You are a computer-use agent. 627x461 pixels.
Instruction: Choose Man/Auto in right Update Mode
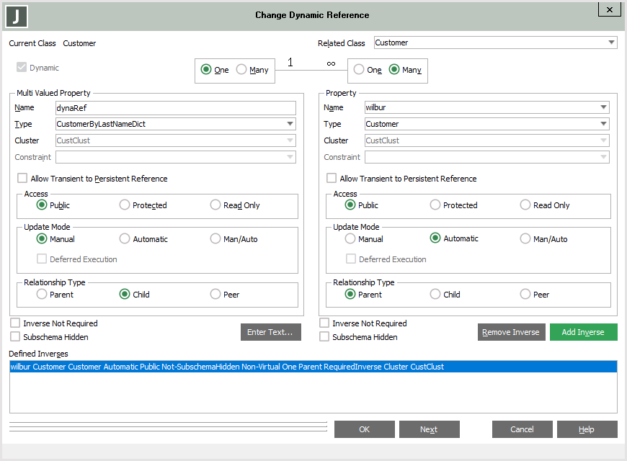(x=525, y=238)
